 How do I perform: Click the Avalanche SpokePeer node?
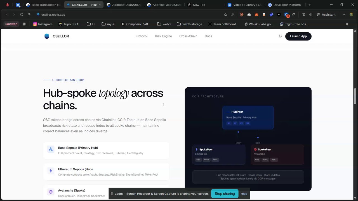(x=277, y=155)
